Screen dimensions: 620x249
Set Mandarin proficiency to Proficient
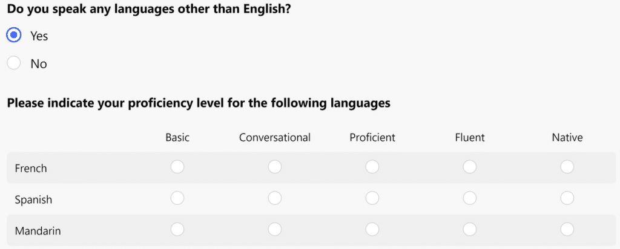coord(372,229)
